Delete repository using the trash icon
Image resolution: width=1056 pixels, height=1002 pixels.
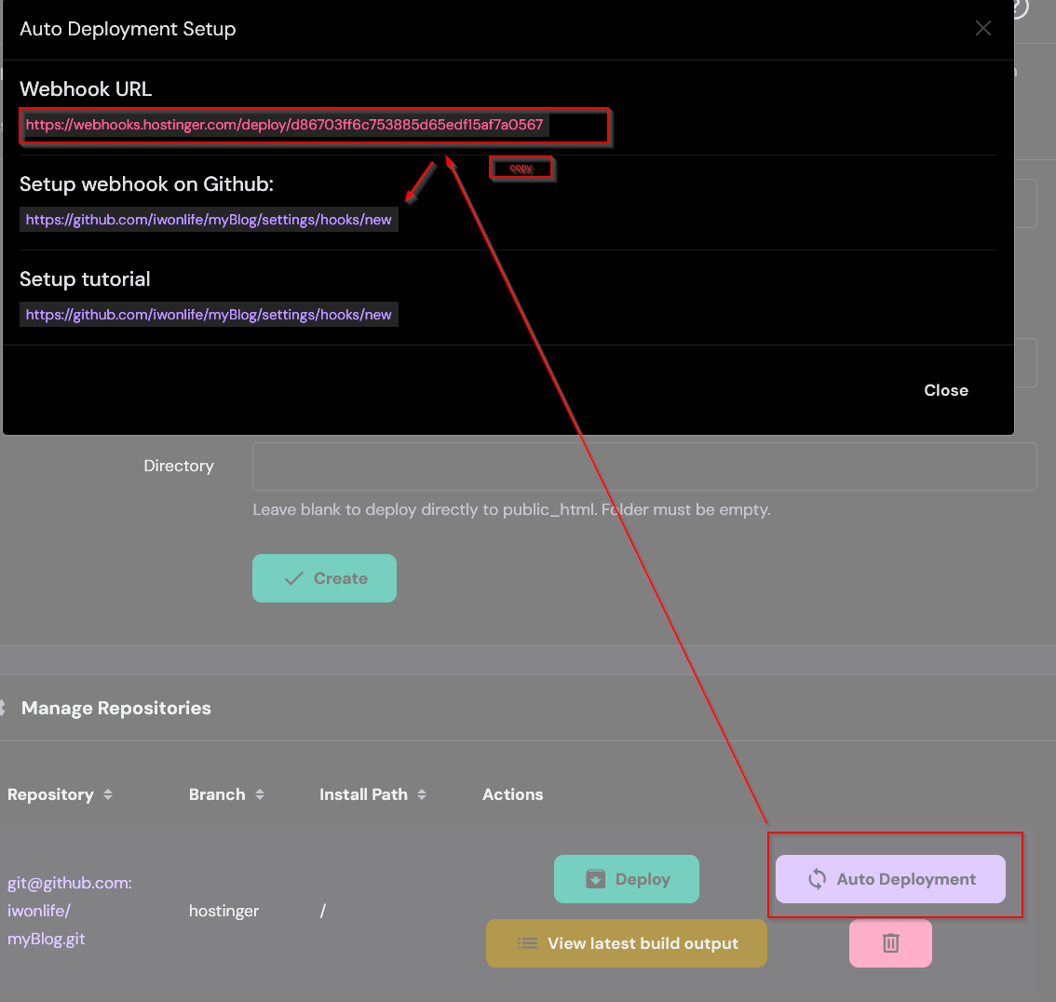coord(890,943)
